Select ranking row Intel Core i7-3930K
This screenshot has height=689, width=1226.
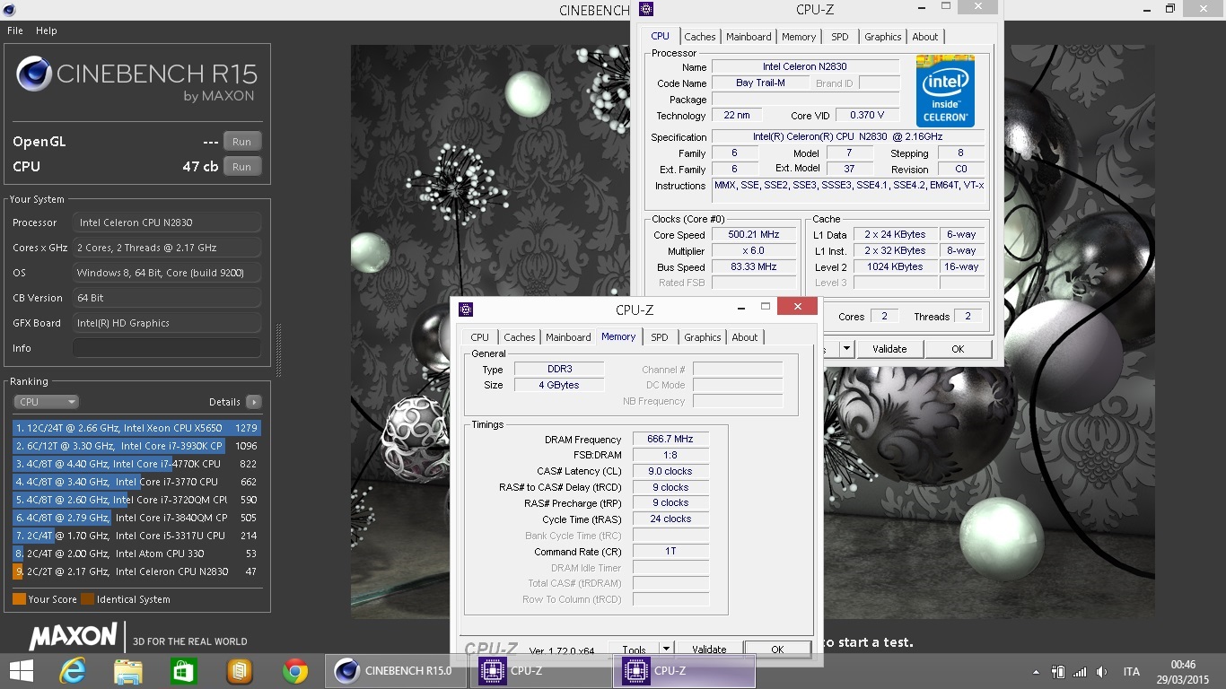(136, 446)
